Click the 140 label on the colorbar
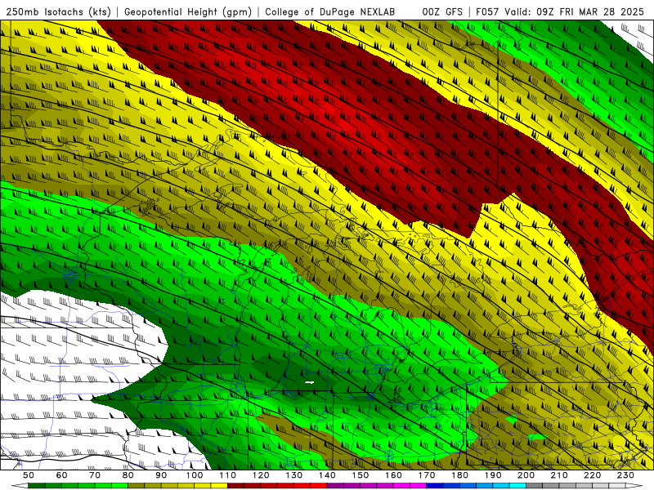The width and height of the screenshot is (654, 490). (x=327, y=475)
